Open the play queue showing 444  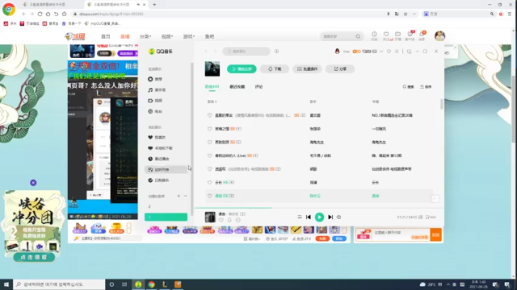(x=431, y=217)
